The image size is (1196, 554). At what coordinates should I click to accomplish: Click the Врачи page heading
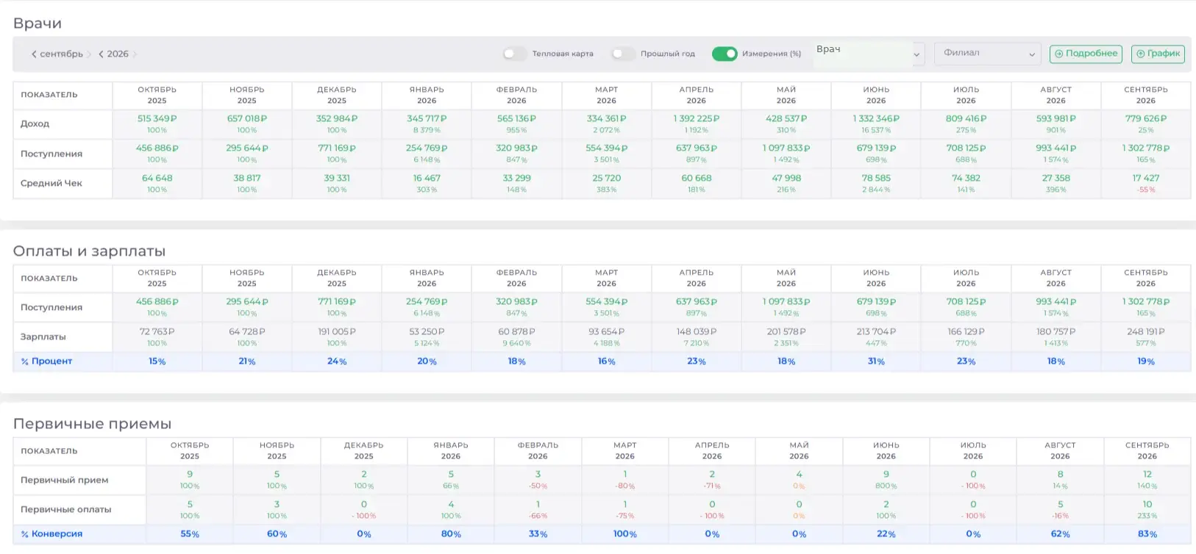pyautogui.click(x=38, y=24)
